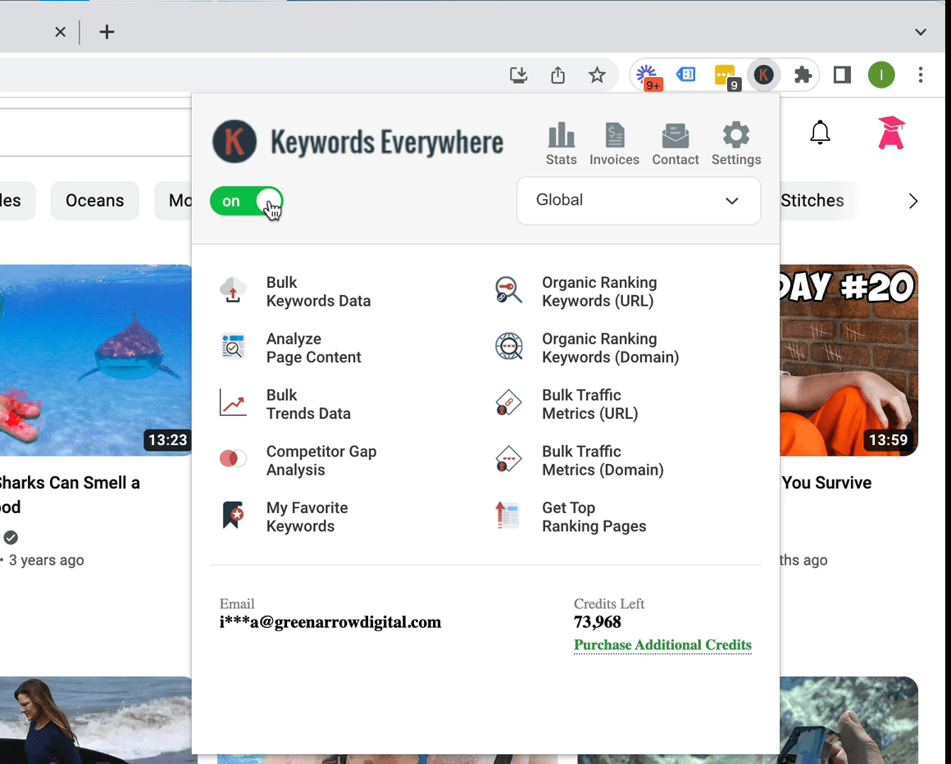Expand the browser tab search chevron
Screen dimensions: 951x764
[x=920, y=32]
